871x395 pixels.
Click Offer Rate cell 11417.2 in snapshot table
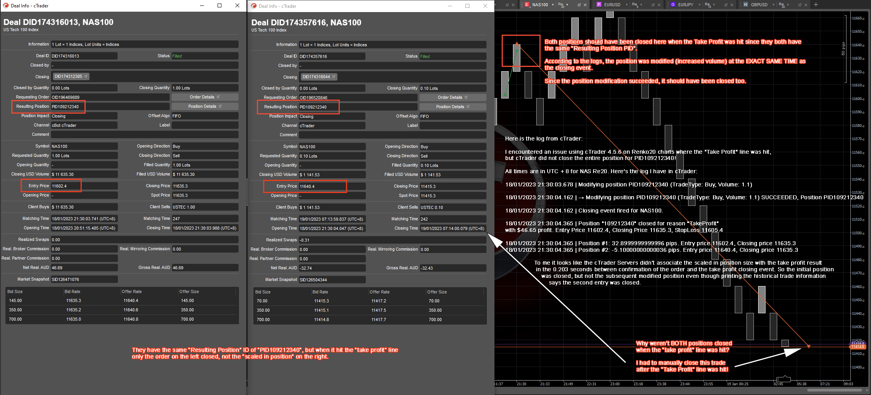click(x=379, y=301)
